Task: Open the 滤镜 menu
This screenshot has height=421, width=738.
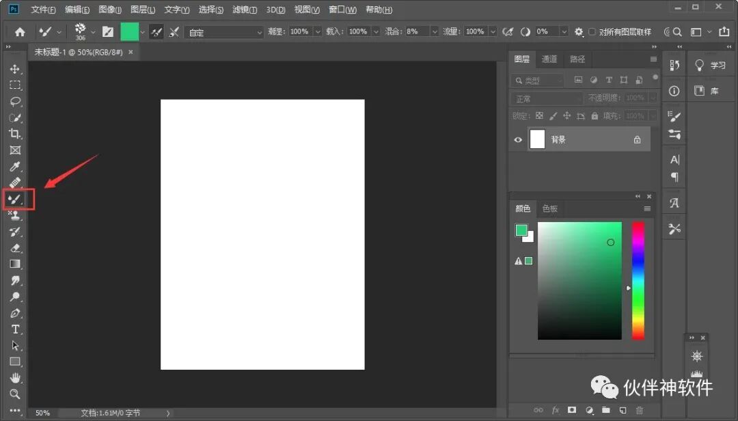Action: [245, 10]
